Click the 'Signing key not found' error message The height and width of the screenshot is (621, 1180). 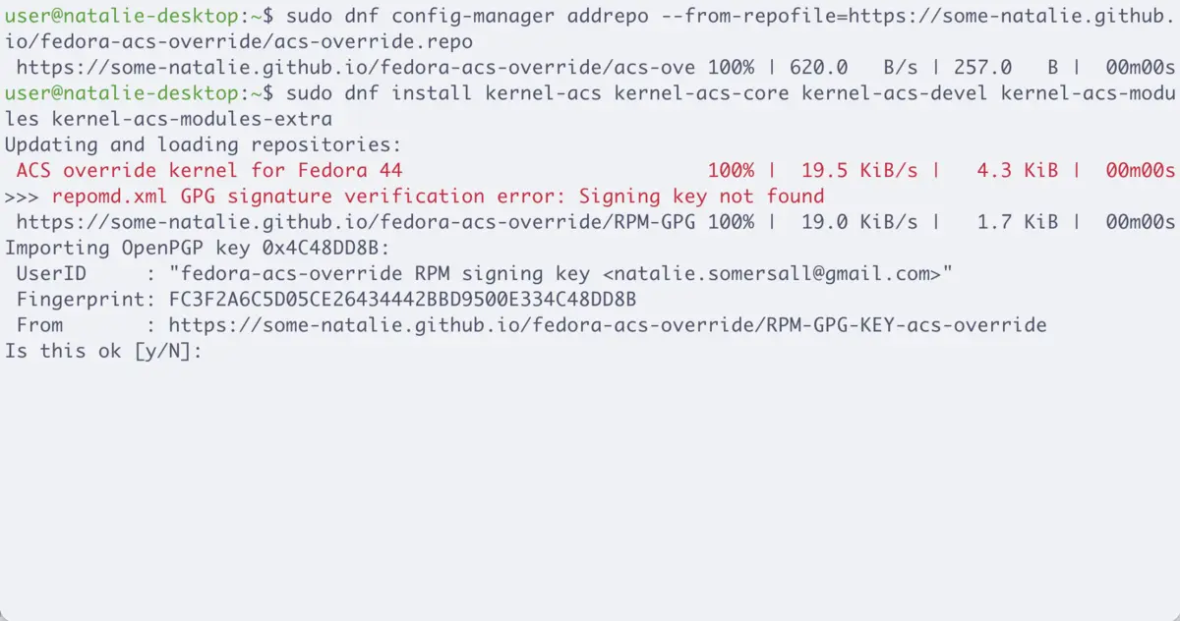(x=701, y=197)
